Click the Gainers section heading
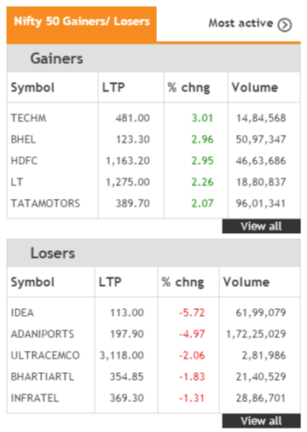 click(56, 58)
